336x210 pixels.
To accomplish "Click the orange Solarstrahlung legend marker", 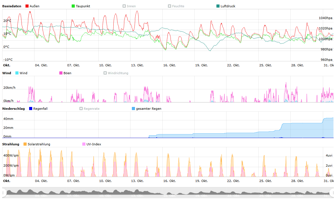I will tap(25, 144).
